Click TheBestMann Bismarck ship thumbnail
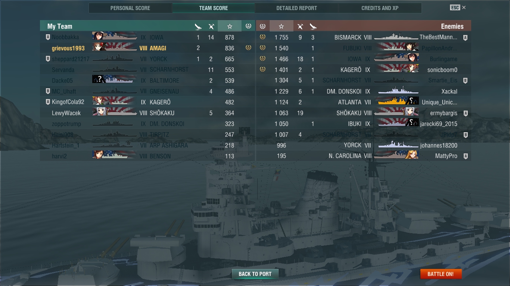Screen dimensions: 510x286 (x=396, y=37)
